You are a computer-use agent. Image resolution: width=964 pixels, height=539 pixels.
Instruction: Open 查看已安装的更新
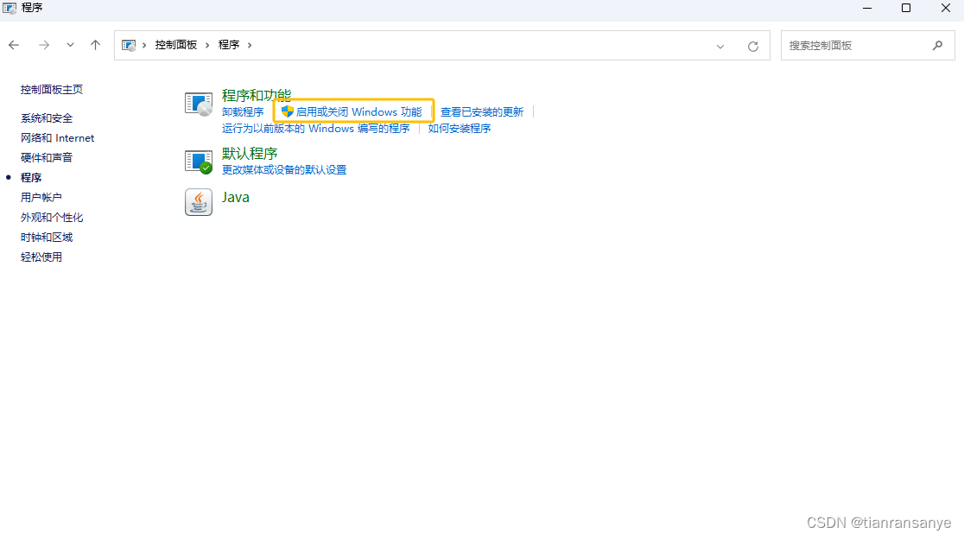(480, 111)
